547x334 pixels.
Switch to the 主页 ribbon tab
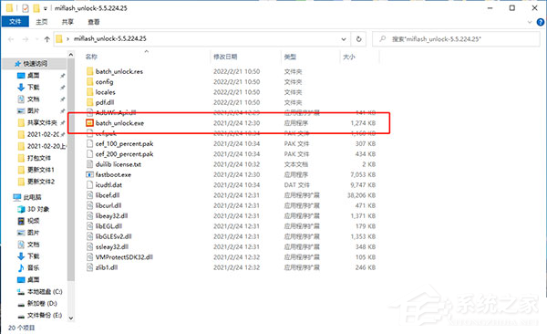pyautogui.click(x=42, y=22)
